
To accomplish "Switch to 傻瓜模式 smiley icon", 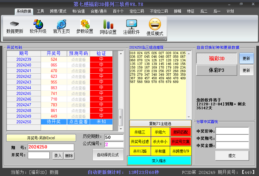I will [x=155, y=24].
